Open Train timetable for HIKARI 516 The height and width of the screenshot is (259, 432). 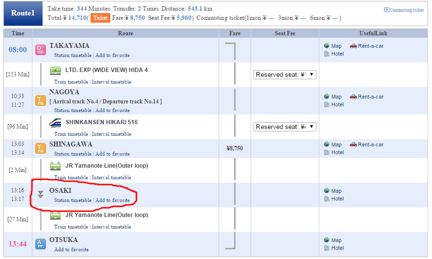pyautogui.click(x=71, y=134)
